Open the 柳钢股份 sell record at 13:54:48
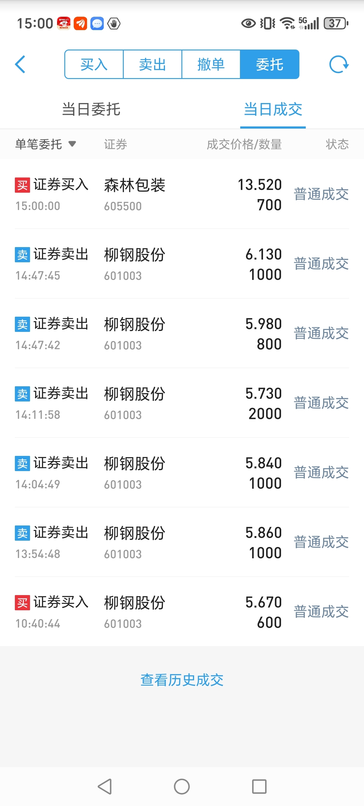364x806 pixels. pyautogui.click(x=182, y=542)
